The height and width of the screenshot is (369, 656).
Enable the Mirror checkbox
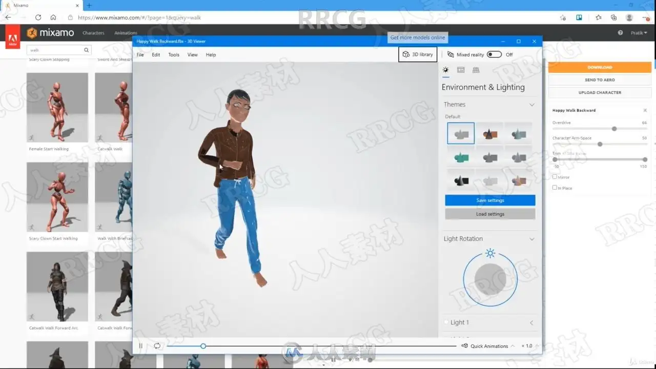pyautogui.click(x=555, y=177)
